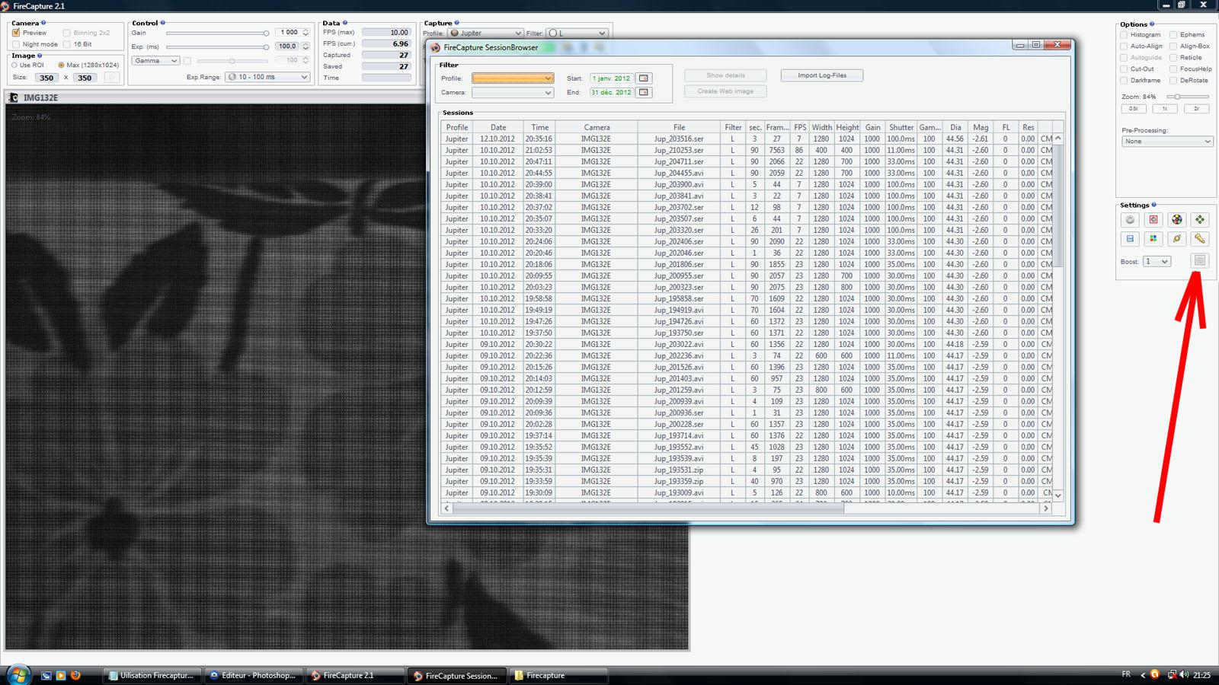
Task: Select the Max (1280x1024) radio button
Action: coord(61,65)
